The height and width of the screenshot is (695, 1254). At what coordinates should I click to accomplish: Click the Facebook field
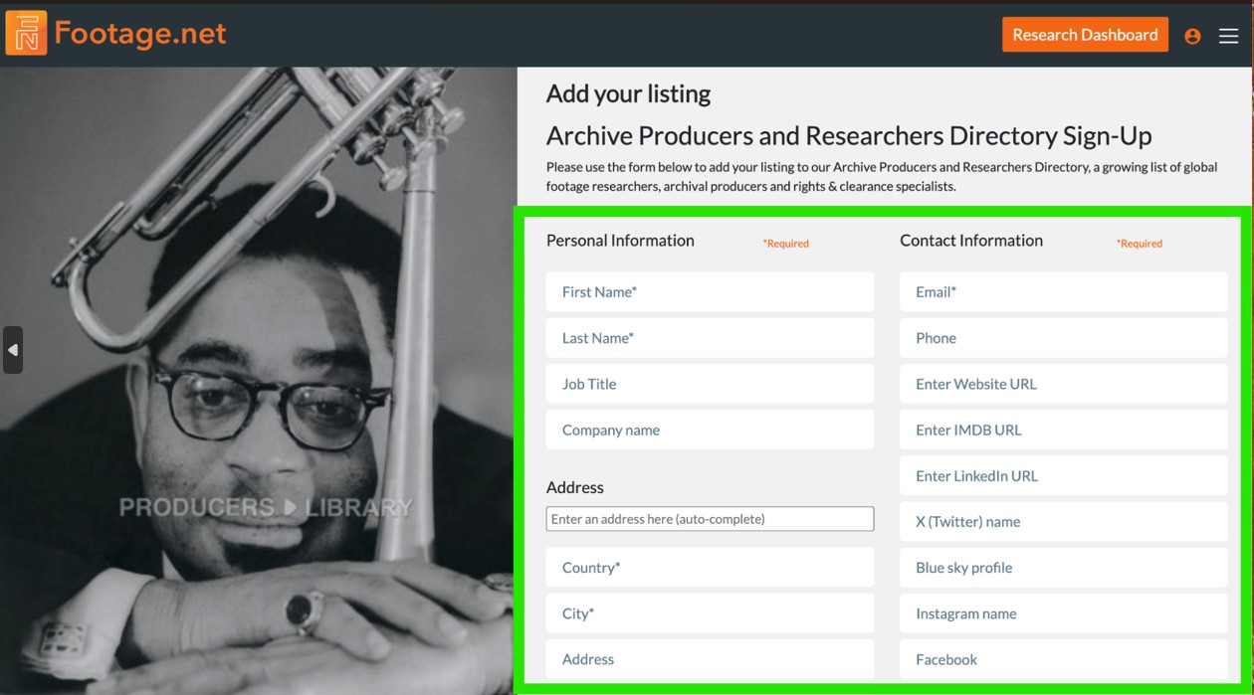tap(1063, 659)
